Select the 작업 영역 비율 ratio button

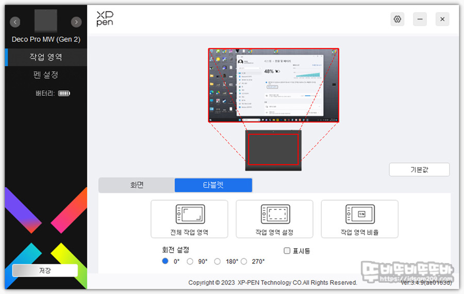(359, 219)
